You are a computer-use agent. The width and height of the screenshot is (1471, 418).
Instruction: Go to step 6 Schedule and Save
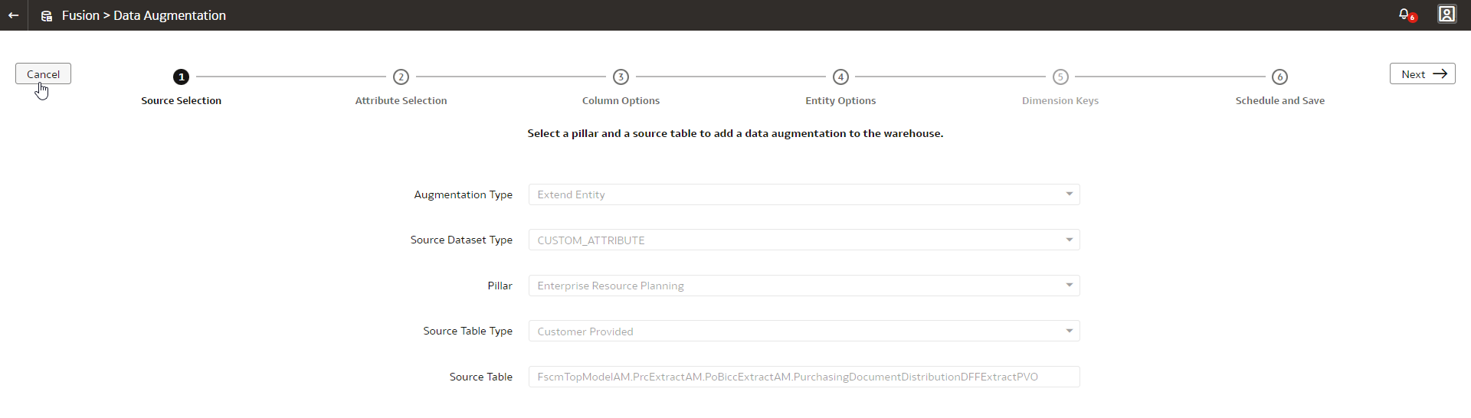(x=1279, y=77)
